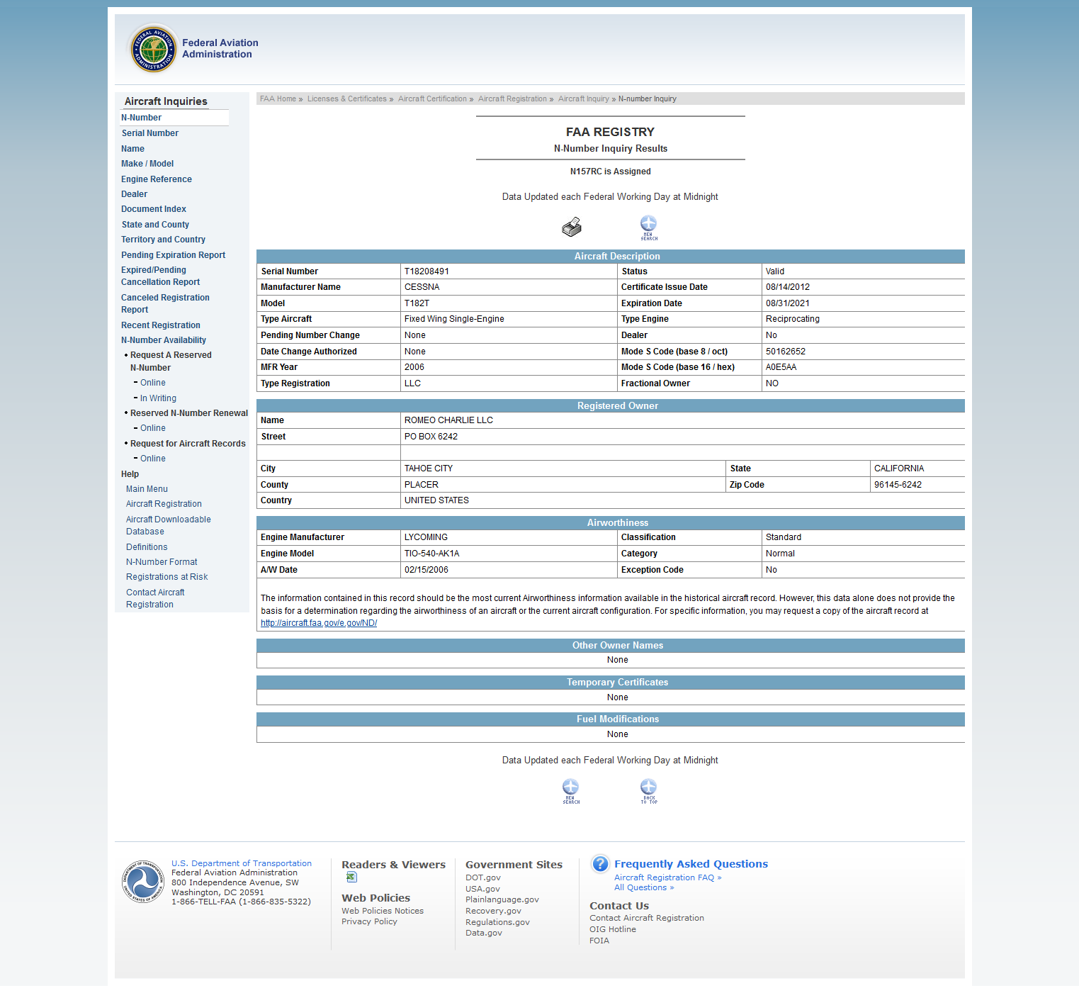This screenshot has height=993, width=1079.
Task: Click the FAA seal logo in header
Action: 153,50
